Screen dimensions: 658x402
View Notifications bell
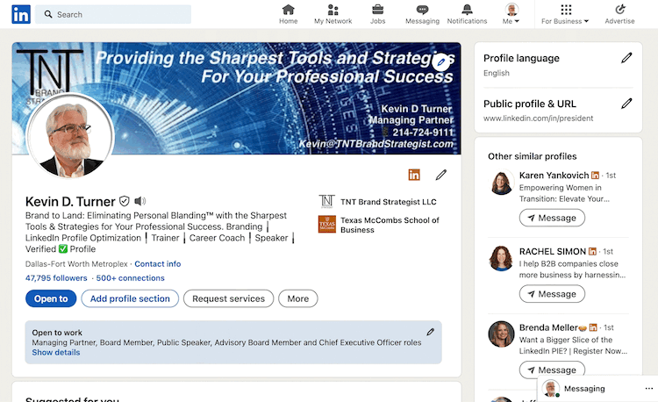467,14
